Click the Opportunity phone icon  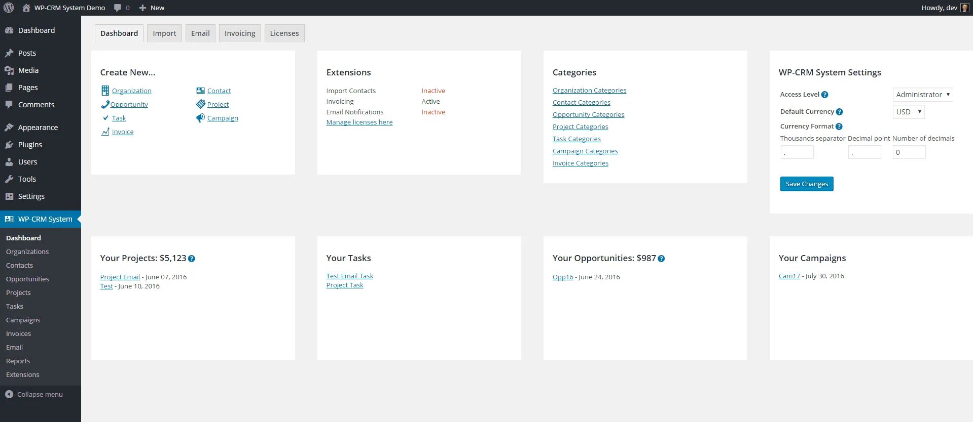[105, 104]
